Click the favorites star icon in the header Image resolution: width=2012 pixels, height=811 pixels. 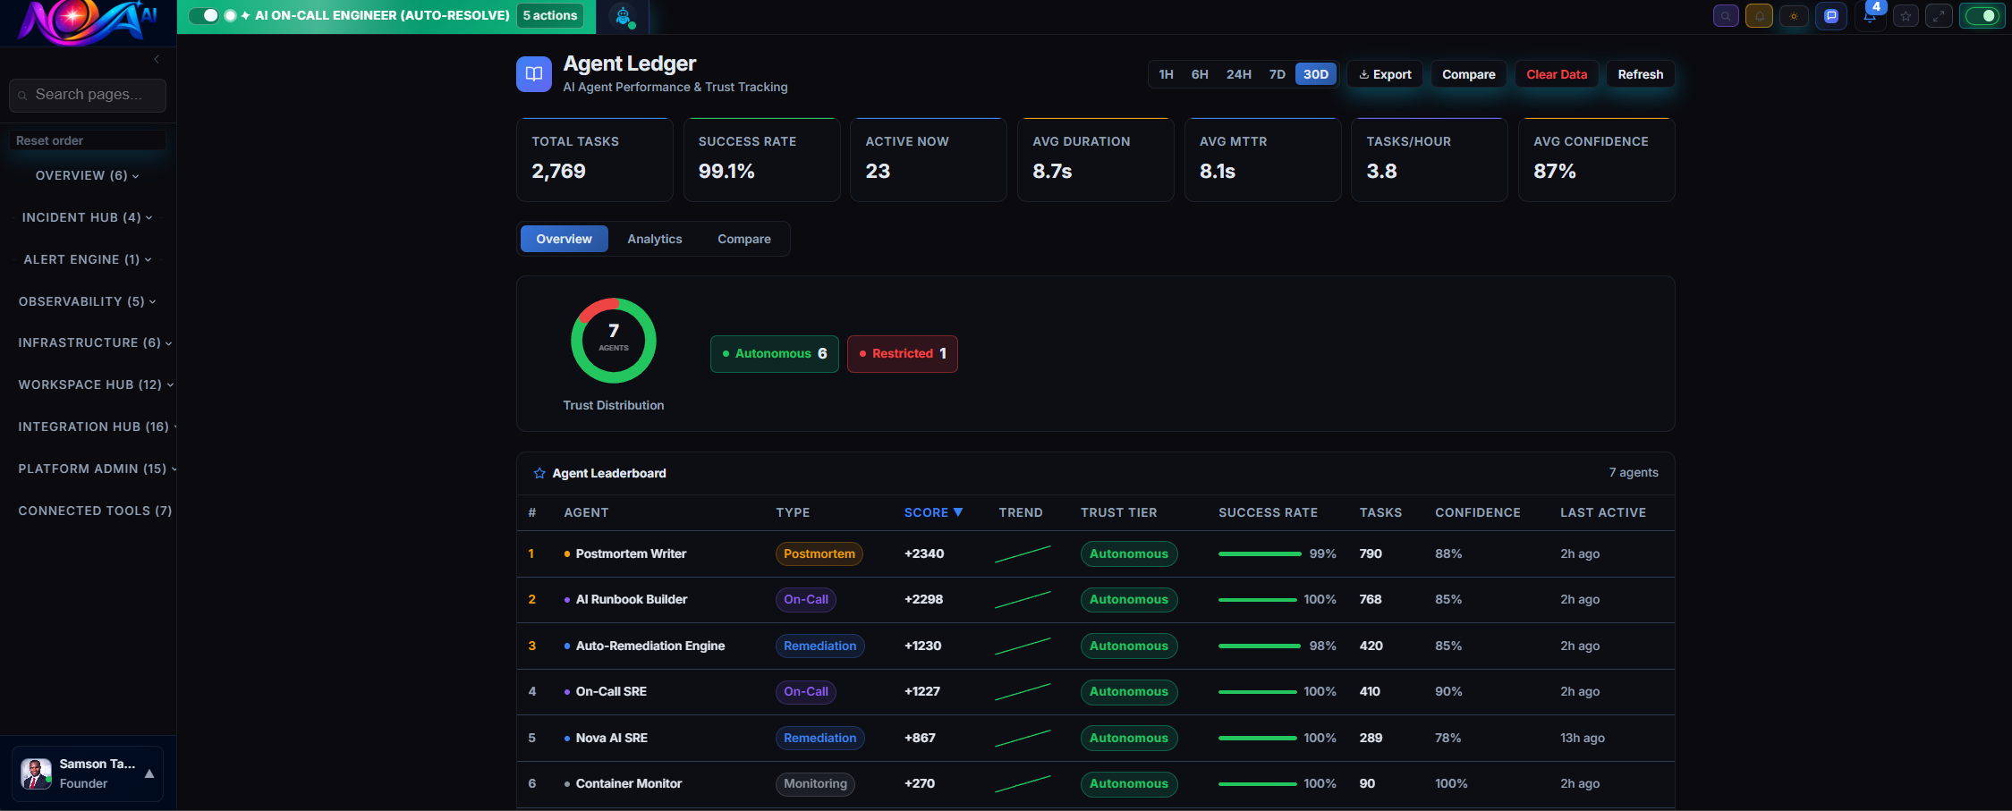click(x=1906, y=15)
